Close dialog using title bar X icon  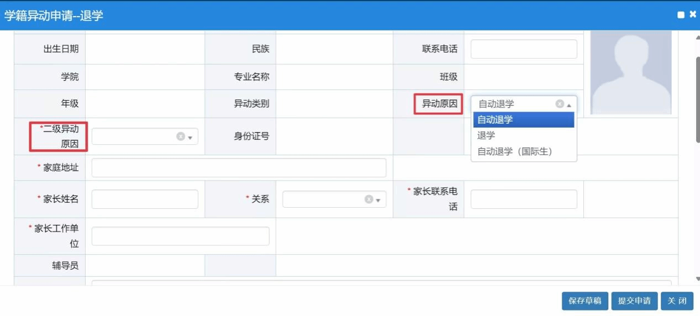tap(693, 14)
